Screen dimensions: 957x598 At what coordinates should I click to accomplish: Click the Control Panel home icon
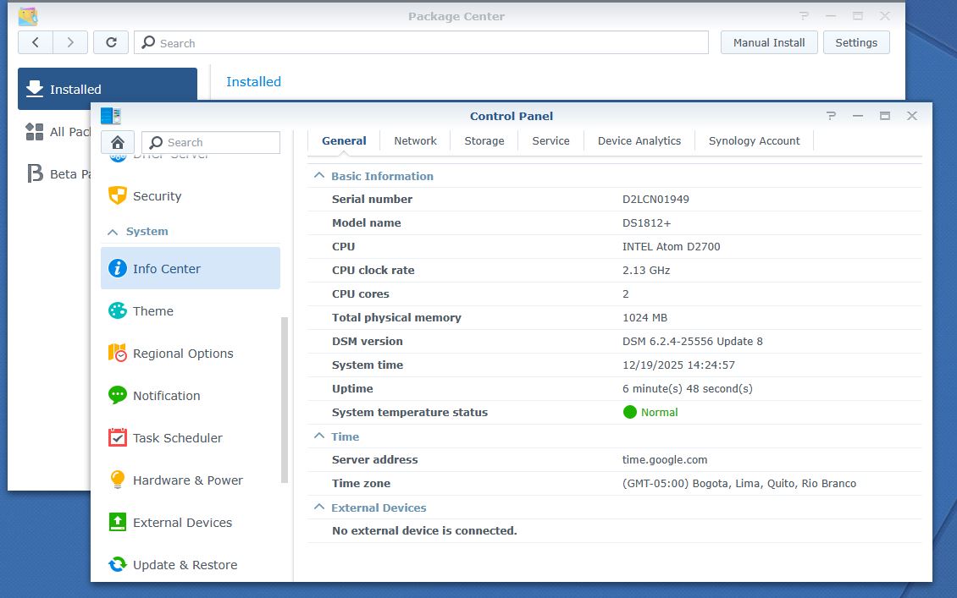[x=117, y=142]
